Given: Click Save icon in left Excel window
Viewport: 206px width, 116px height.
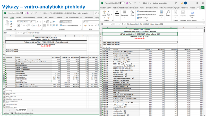Looking at the screenshot, I should (28, 13).
